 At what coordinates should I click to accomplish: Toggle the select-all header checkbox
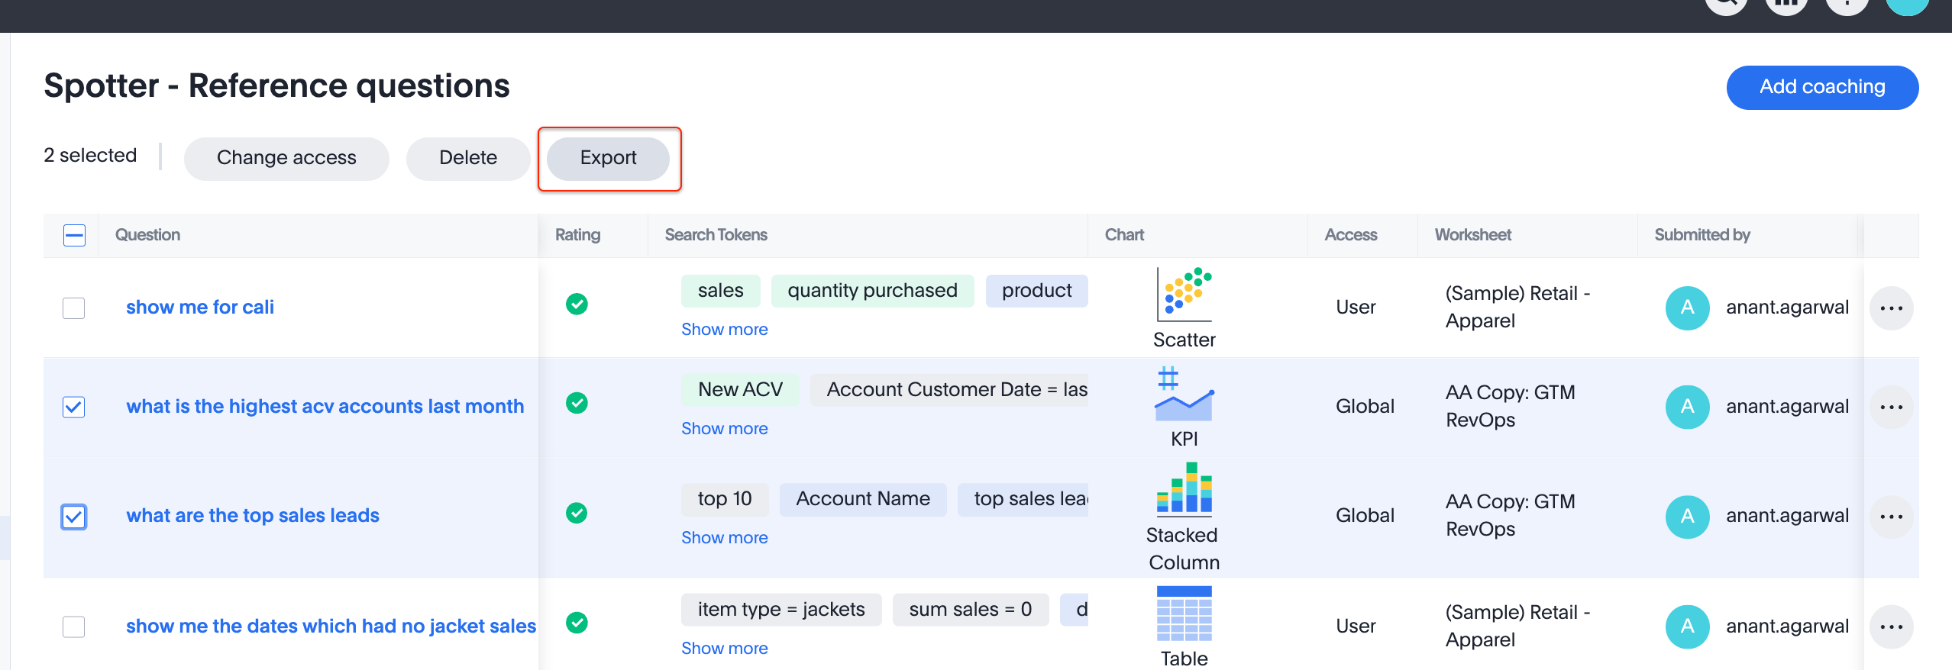74,235
